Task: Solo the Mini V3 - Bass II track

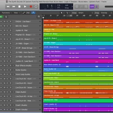Action: [7, 26]
